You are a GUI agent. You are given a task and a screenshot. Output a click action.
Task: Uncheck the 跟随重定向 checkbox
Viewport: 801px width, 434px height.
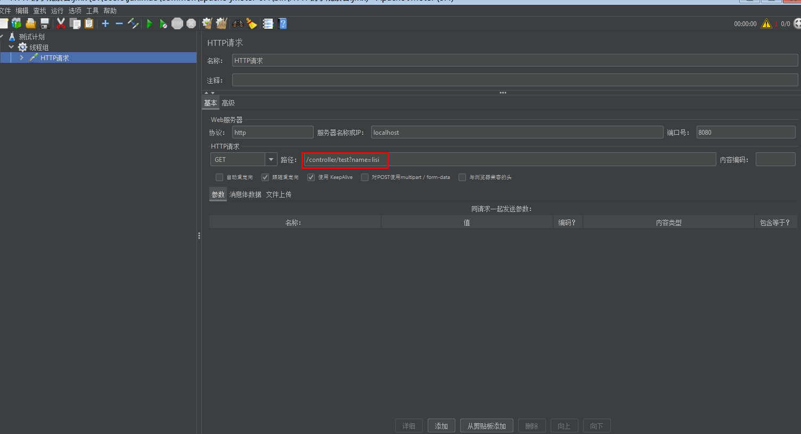pyautogui.click(x=265, y=177)
